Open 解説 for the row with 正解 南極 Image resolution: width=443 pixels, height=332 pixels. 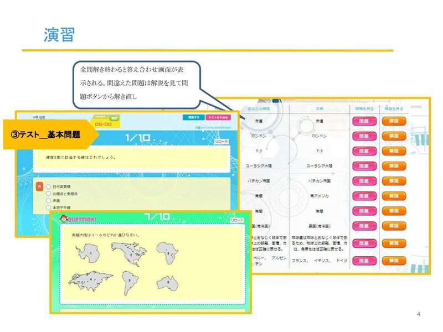click(x=394, y=211)
